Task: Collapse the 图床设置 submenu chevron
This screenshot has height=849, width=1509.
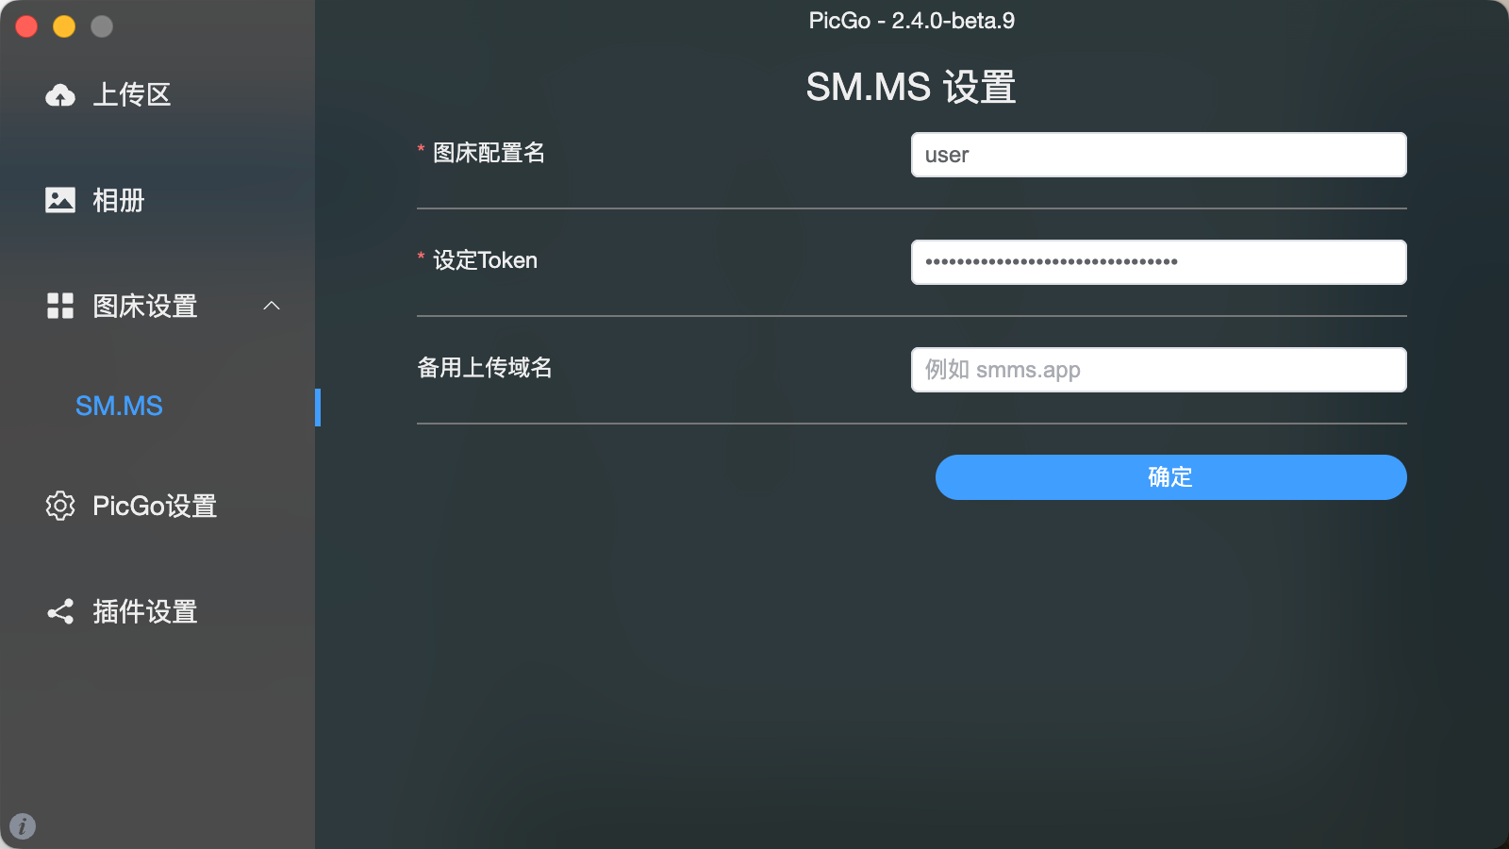Action: tap(272, 306)
